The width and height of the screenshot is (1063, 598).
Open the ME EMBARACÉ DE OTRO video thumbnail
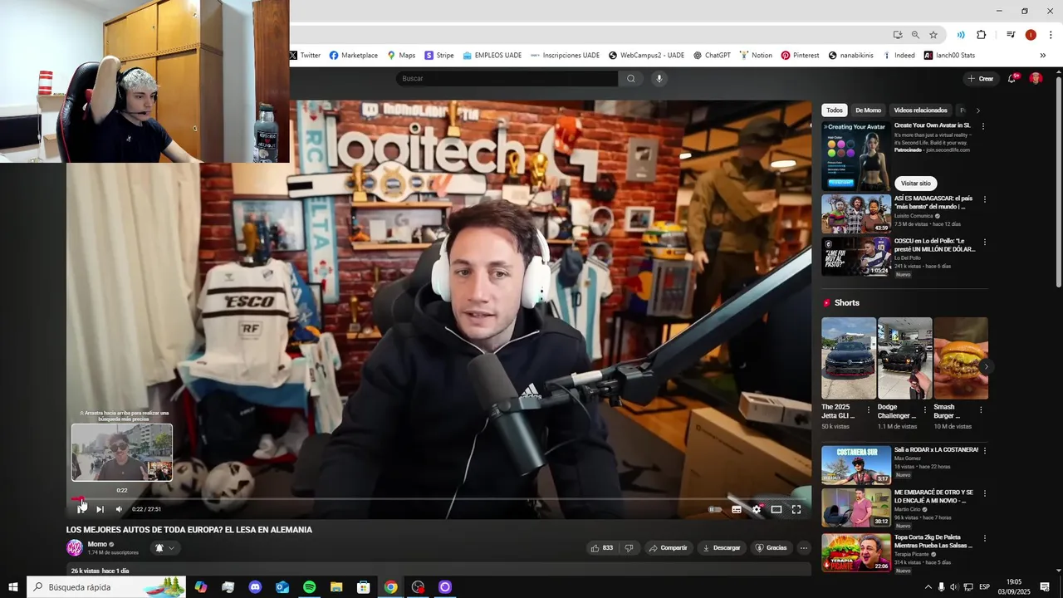(856, 507)
